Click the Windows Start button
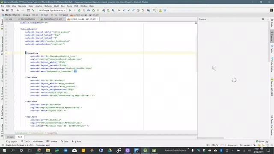Viewport: 274px width, 154px height. point(4,151)
